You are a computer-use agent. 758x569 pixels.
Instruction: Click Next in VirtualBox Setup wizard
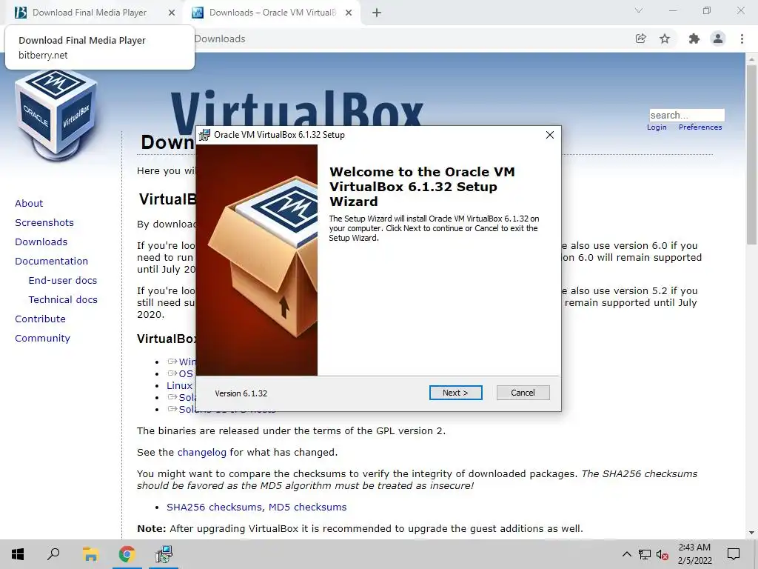pos(455,393)
